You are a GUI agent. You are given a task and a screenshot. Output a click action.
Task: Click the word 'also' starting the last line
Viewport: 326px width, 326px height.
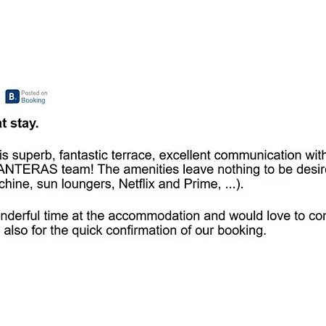pos(16,230)
